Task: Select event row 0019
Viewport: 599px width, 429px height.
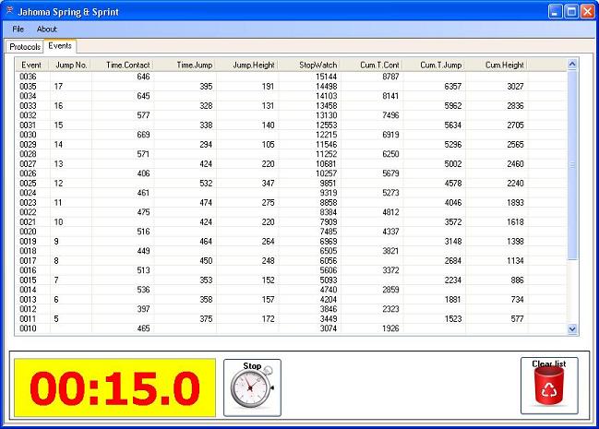Action: [x=291, y=242]
